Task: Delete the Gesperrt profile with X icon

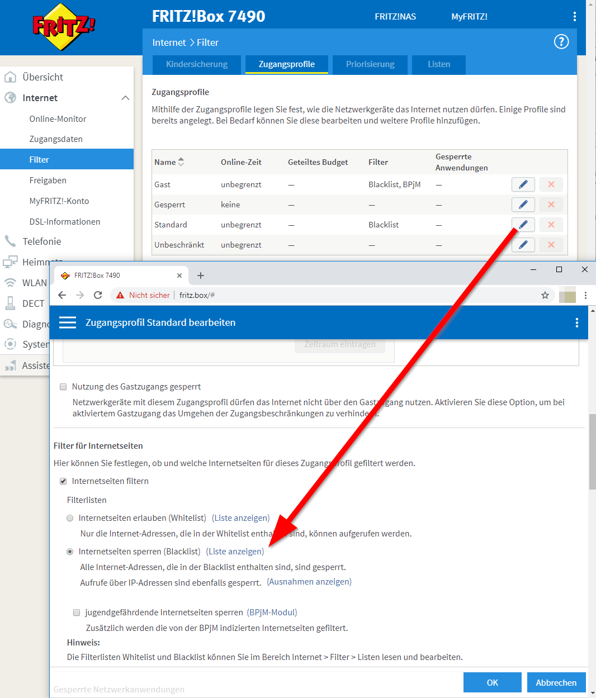Action: tap(551, 205)
